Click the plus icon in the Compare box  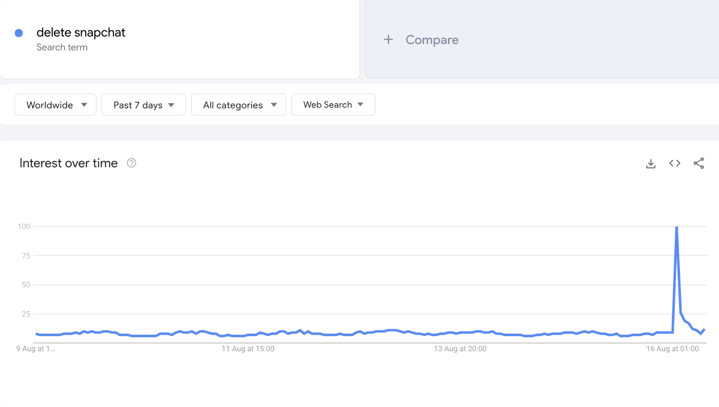pyautogui.click(x=388, y=39)
